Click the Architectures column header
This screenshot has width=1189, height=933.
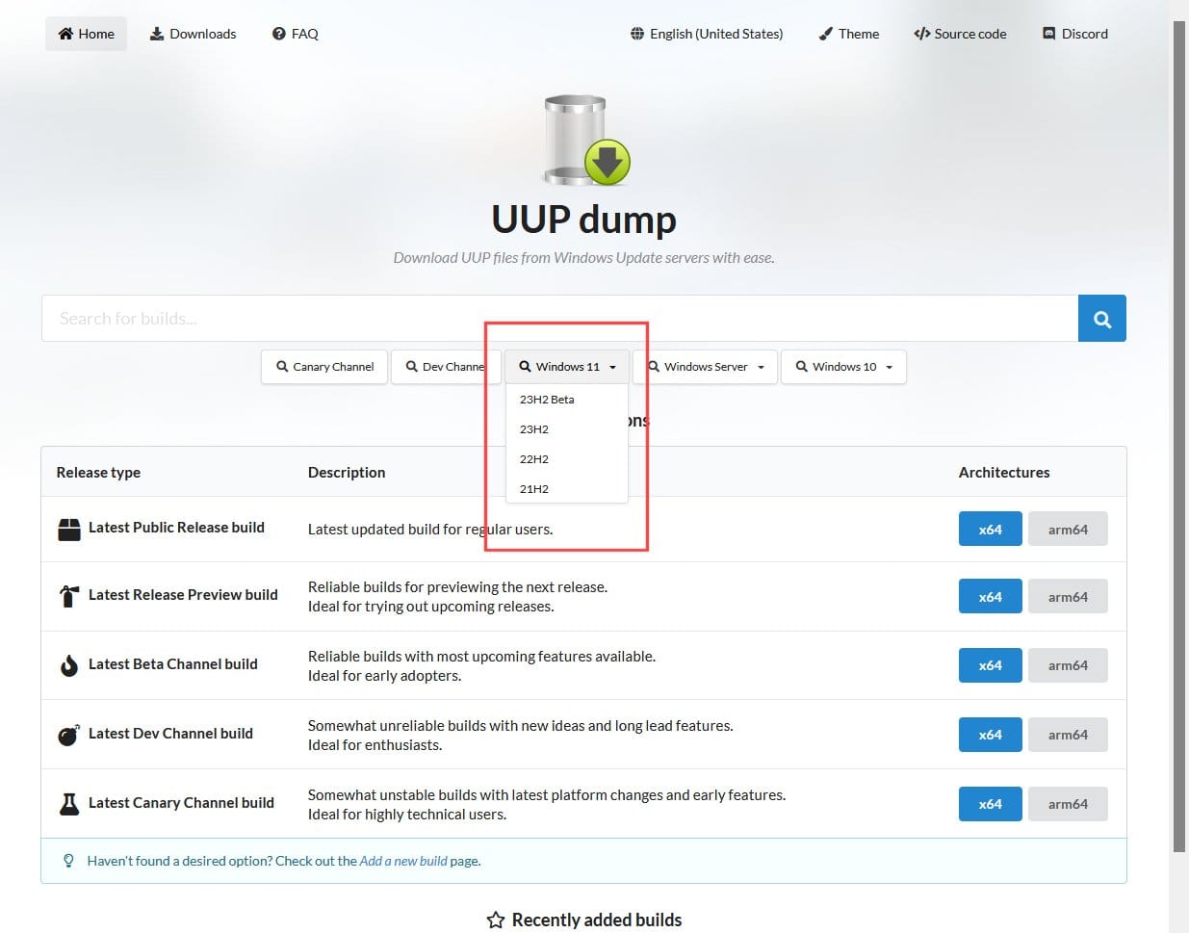[x=1004, y=473]
